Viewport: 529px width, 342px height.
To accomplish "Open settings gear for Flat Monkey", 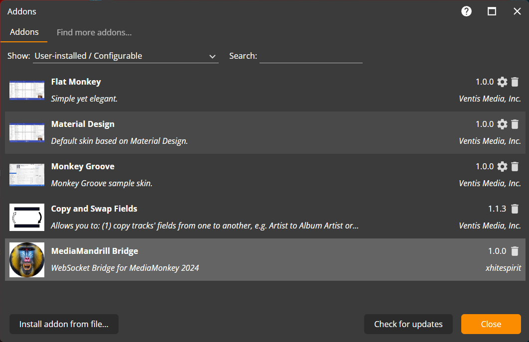I will [502, 82].
